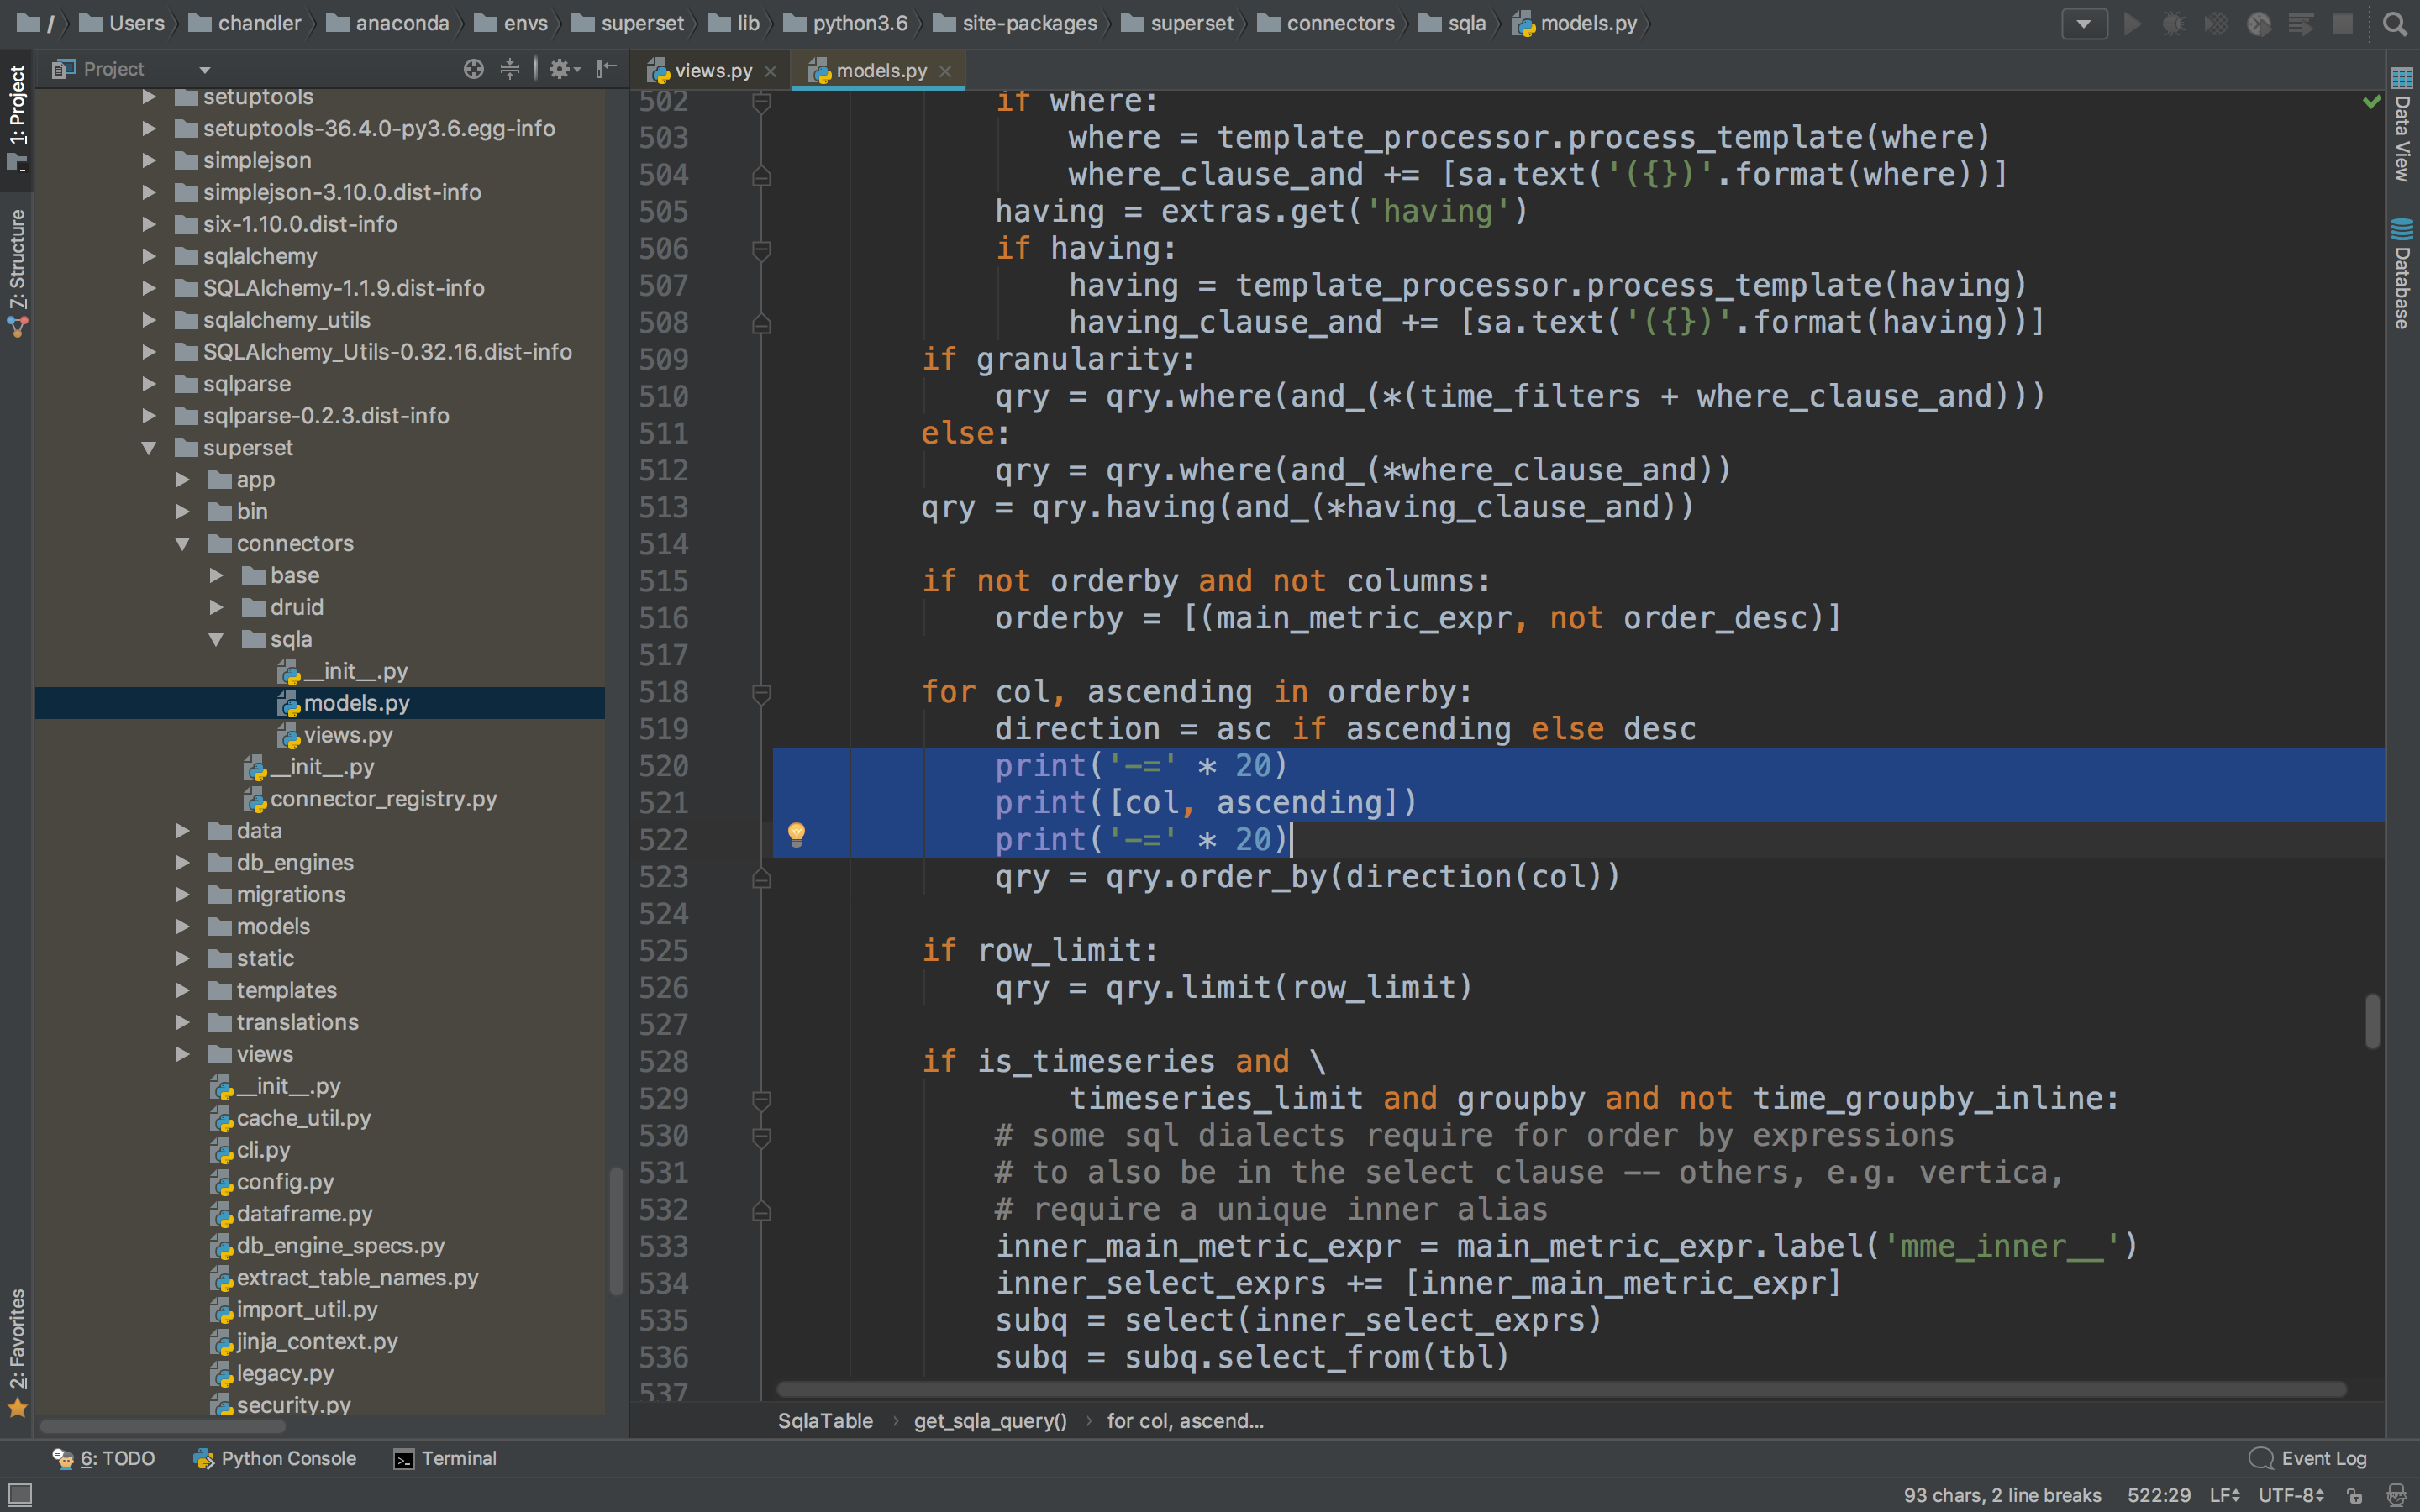Hide the Project tool window panel

click(606, 69)
